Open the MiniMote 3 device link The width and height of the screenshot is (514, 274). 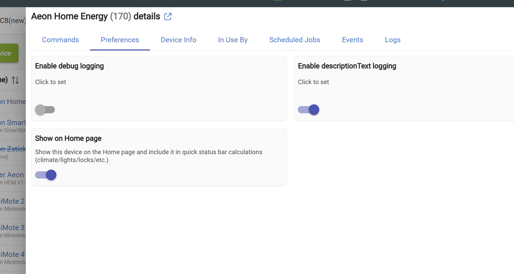click(x=13, y=228)
